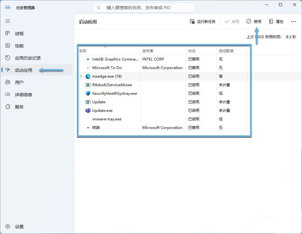Open Task Manager 设置 (Settings)
Viewport: 302px width, 234px height.
[x=19, y=227]
